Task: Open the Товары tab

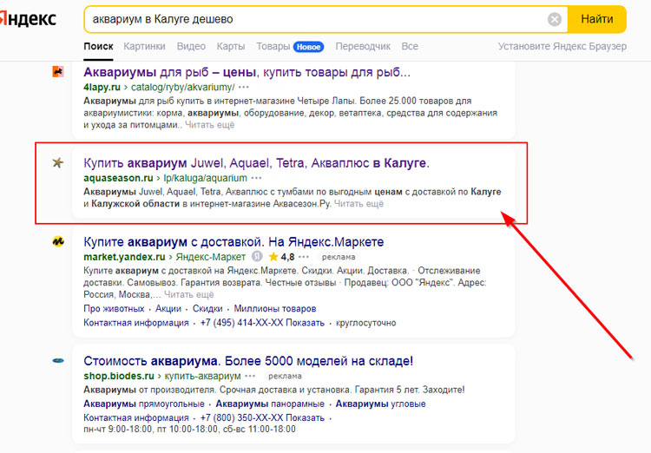Action: [x=273, y=46]
